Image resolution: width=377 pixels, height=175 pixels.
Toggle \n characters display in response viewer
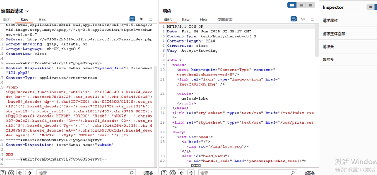(303, 19)
